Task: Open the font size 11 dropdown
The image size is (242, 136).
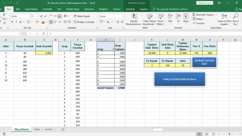Action: click(38, 16)
